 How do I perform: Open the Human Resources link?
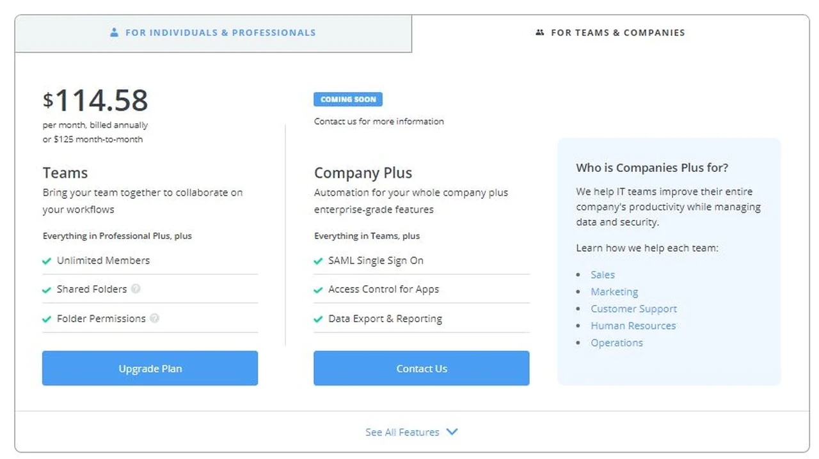[x=633, y=325]
